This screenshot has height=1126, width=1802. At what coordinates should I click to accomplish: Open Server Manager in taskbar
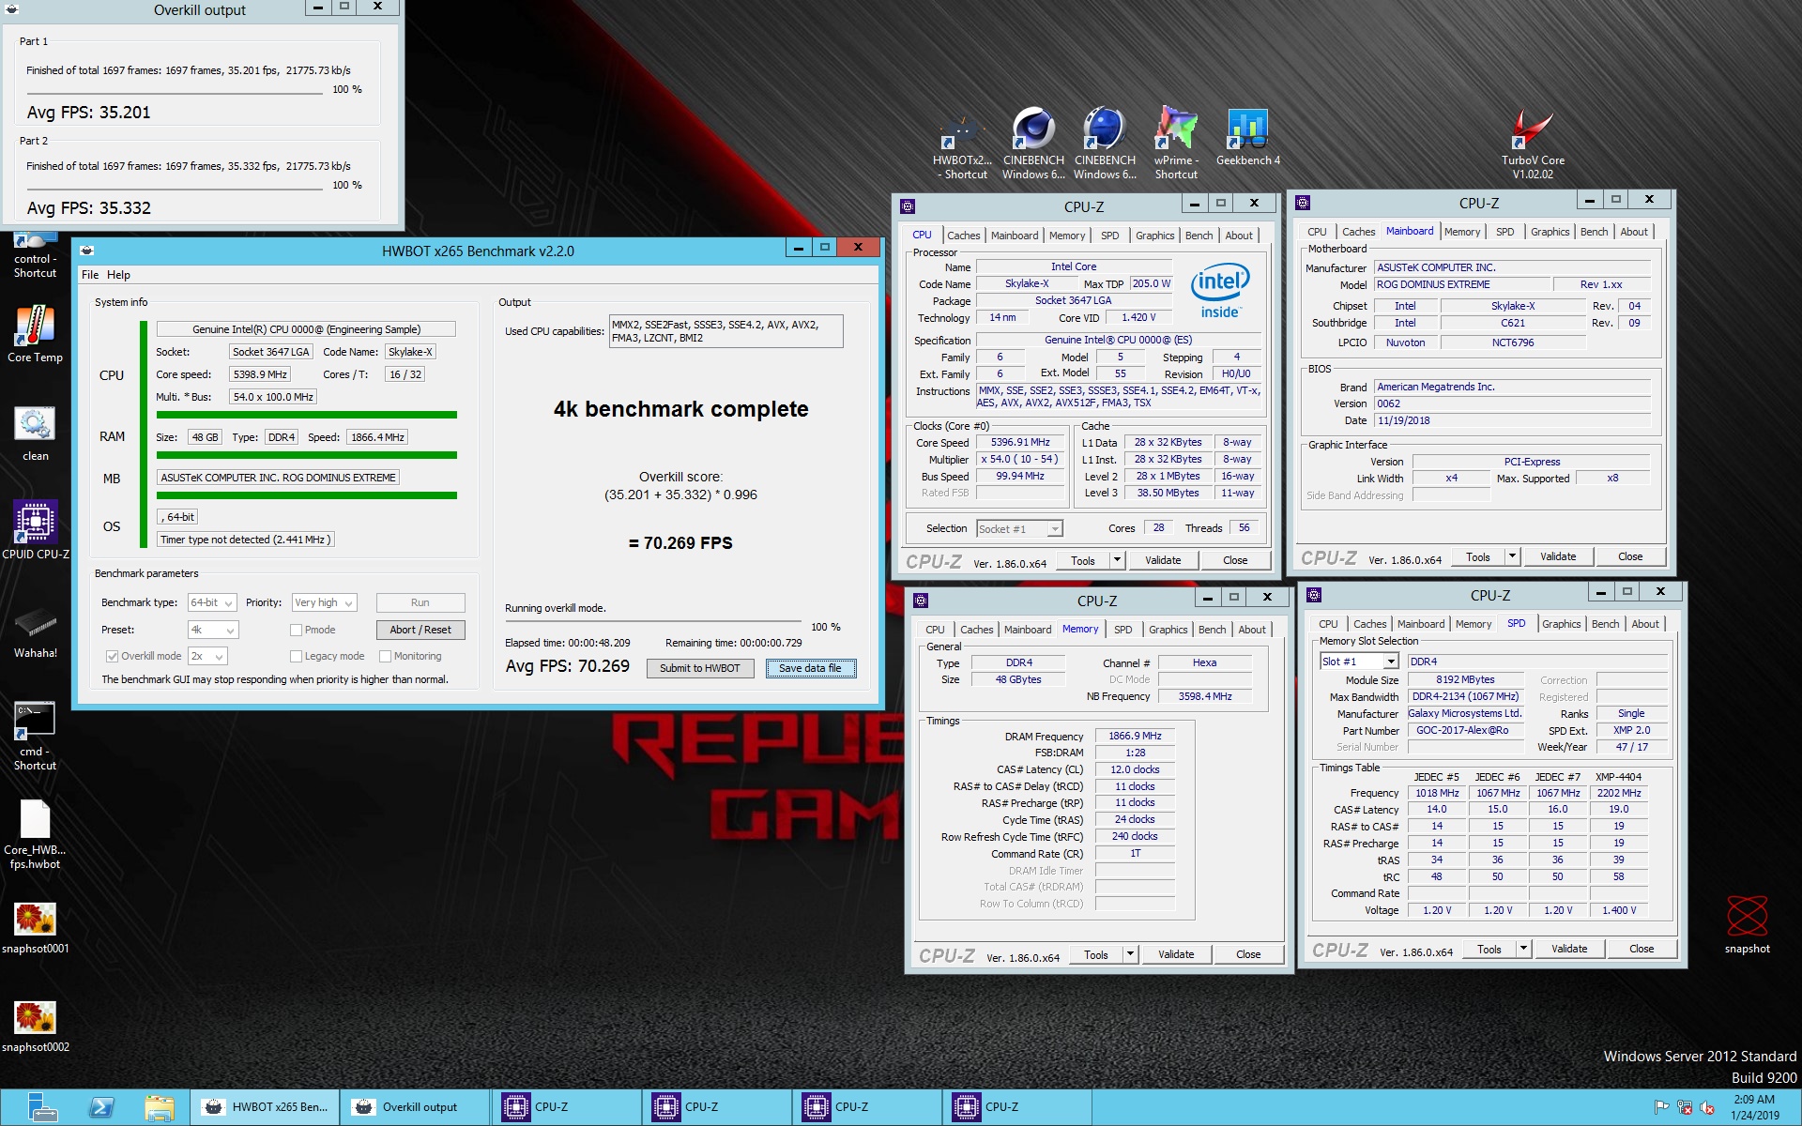pos(42,1107)
